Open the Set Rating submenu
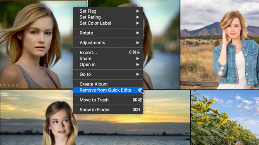Image resolution: width=259 pixels, height=145 pixels. (x=108, y=17)
